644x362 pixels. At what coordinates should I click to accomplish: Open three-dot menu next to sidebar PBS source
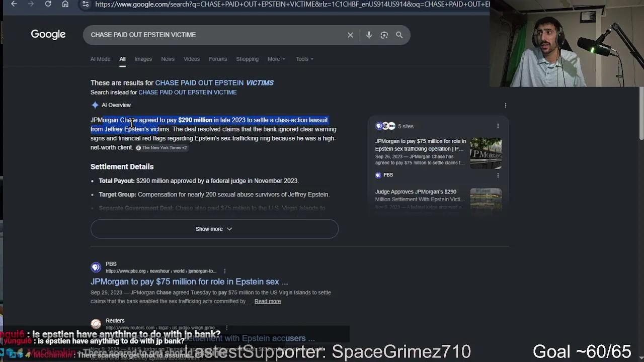(x=498, y=175)
